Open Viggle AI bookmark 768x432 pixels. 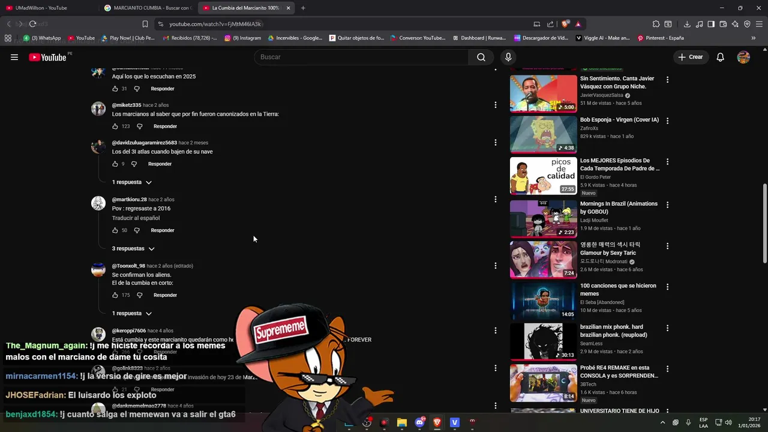pos(602,38)
